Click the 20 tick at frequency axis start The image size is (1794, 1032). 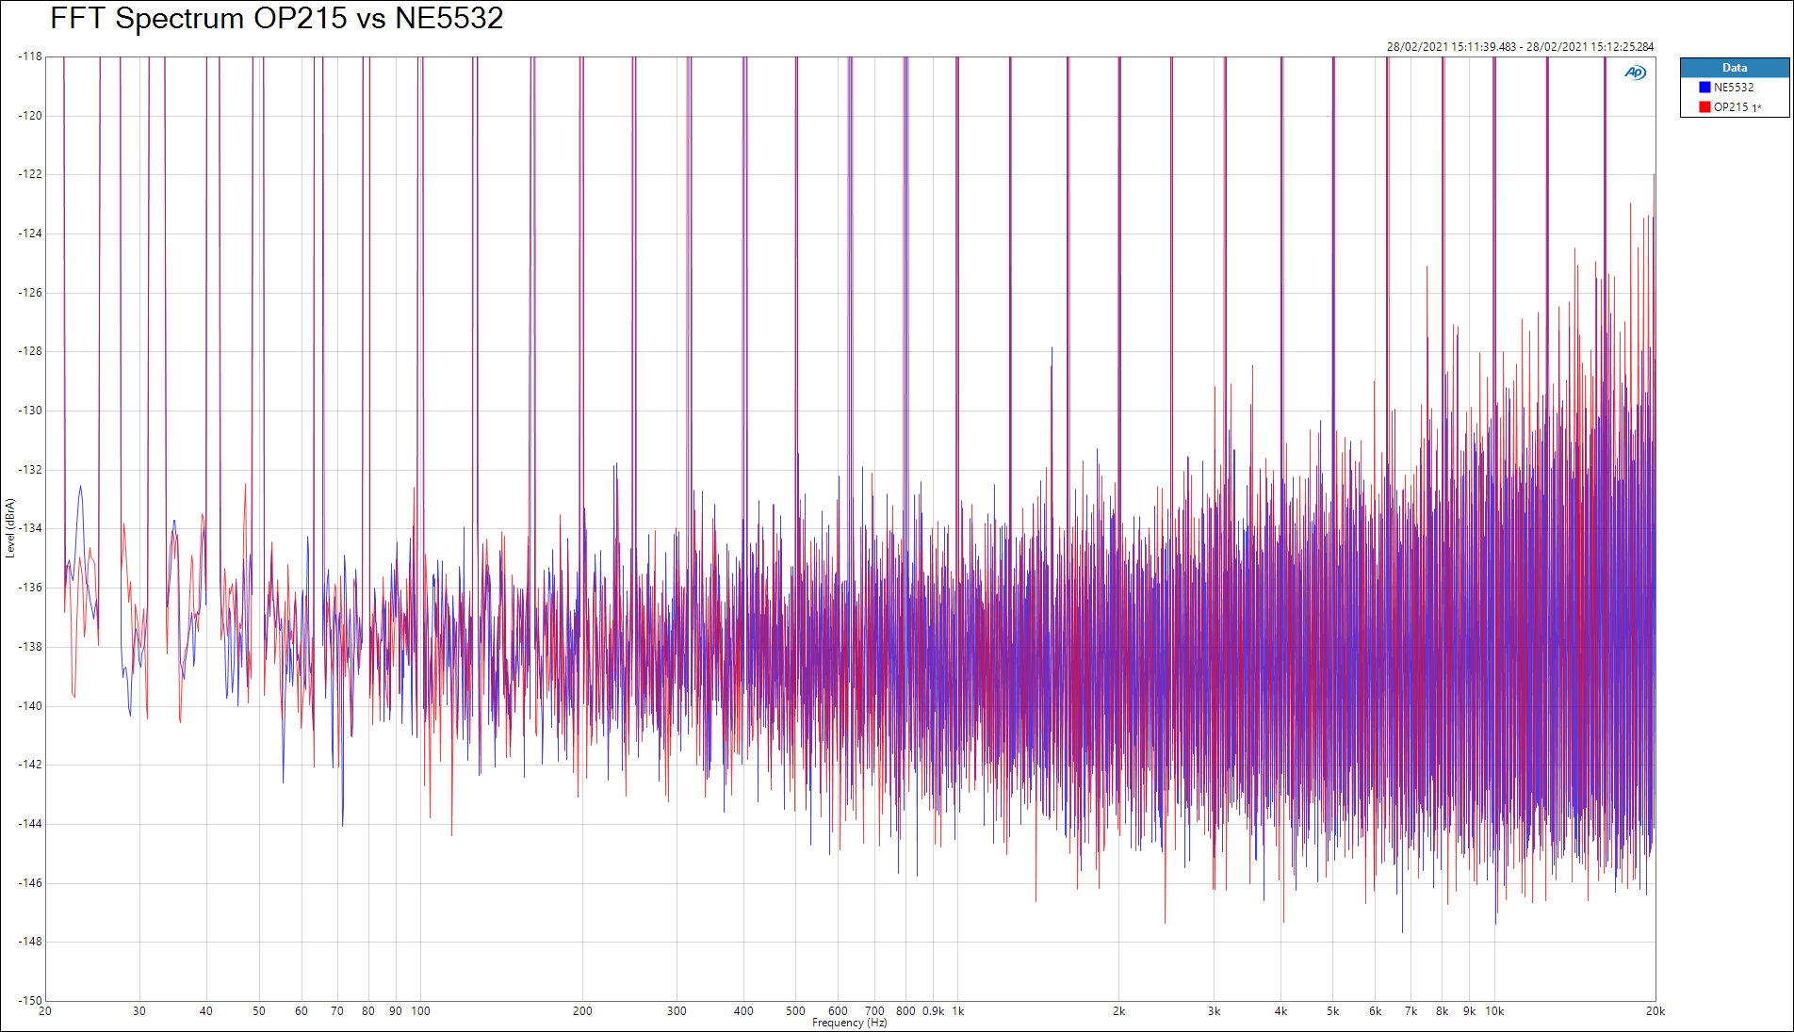pyautogui.click(x=45, y=1011)
